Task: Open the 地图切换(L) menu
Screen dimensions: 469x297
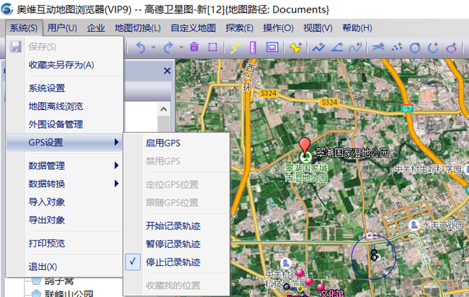Action: tap(138, 28)
